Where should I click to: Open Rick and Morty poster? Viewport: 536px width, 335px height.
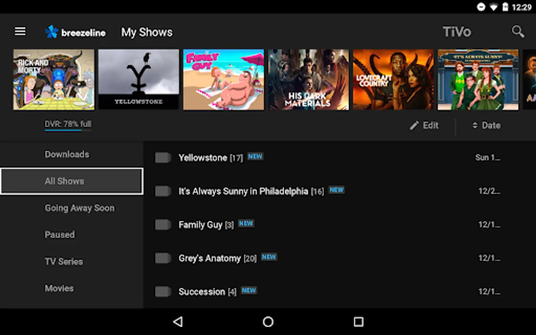pos(54,80)
